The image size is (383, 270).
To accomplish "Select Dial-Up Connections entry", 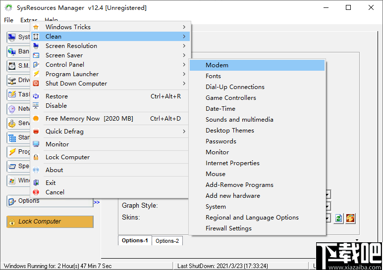I will point(257,87).
